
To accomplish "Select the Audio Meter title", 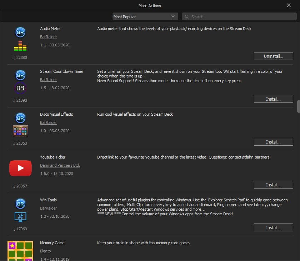I will (x=50, y=29).
